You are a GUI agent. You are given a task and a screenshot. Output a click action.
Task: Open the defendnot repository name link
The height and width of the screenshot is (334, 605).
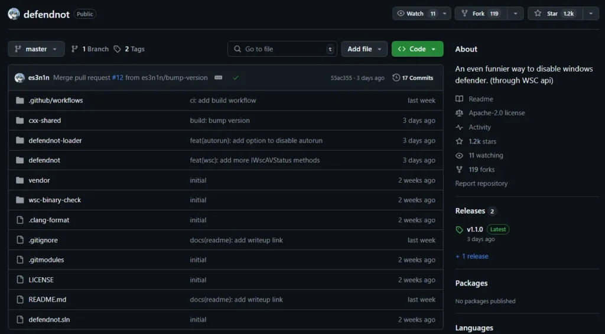pos(47,14)
